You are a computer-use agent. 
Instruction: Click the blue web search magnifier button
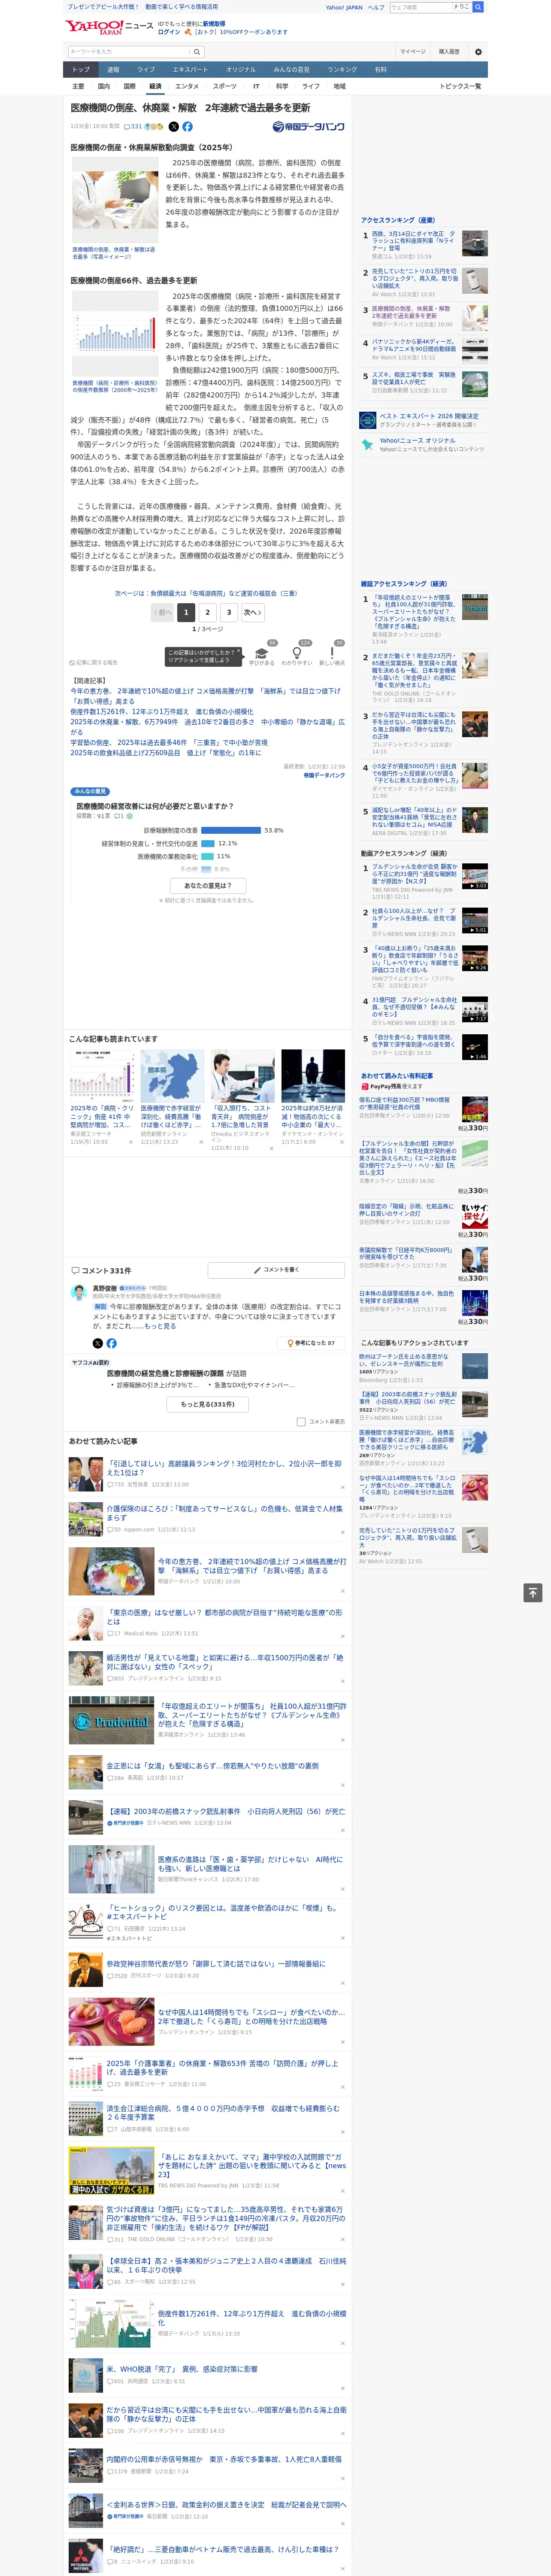pyautogui.click(x=478, y=7)
